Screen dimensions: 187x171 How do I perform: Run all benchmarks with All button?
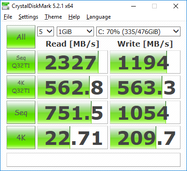pos(21,37)
